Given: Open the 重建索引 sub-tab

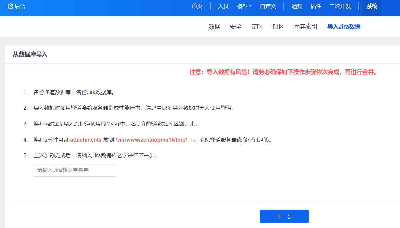Looking at the screenshot, I should (306, 27).
